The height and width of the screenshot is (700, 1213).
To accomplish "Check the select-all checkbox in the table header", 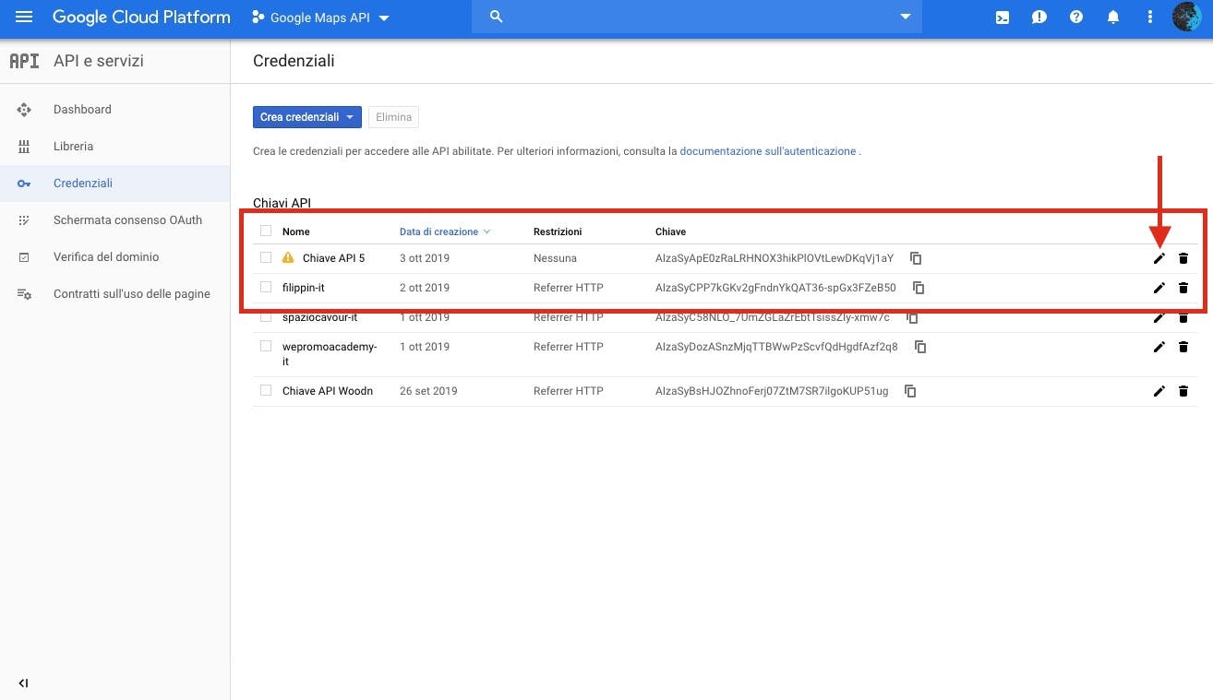I will (266, 231).
